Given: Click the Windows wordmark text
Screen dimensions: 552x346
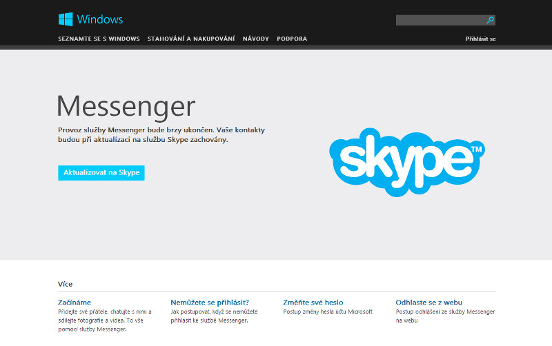Looking at the screenshot, I should click(x=99, y=19).
